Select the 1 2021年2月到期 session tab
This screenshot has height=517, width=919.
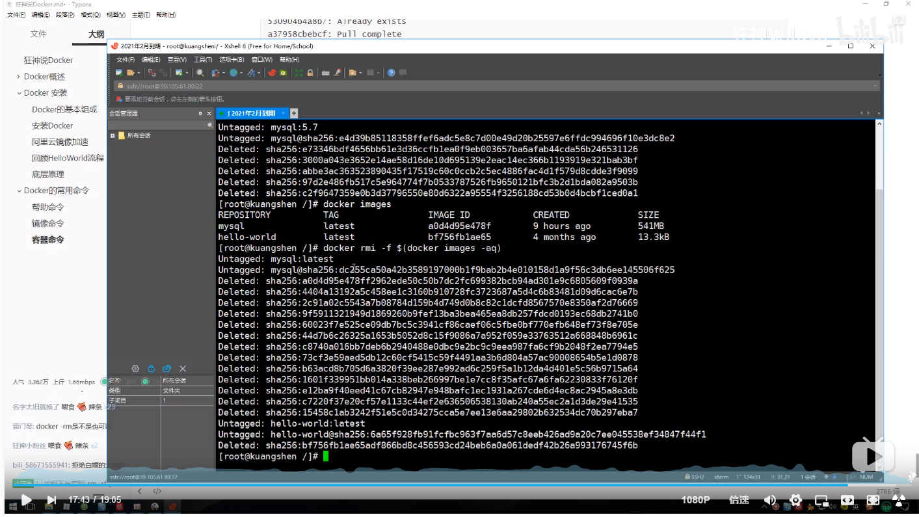pyautogui.click(x=252, y=113)
